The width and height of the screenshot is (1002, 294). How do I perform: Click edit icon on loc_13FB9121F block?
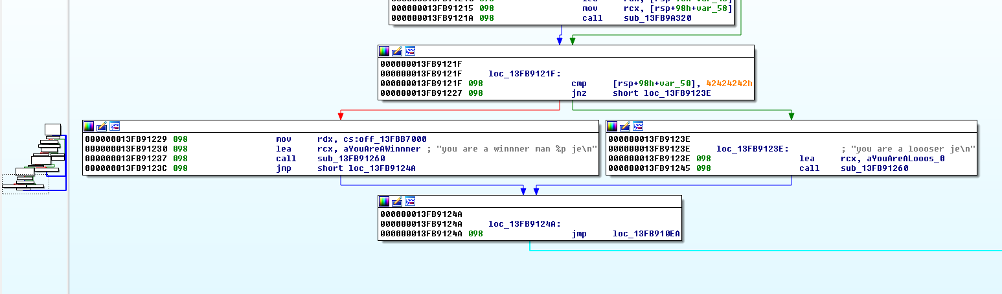pos(397,51)
